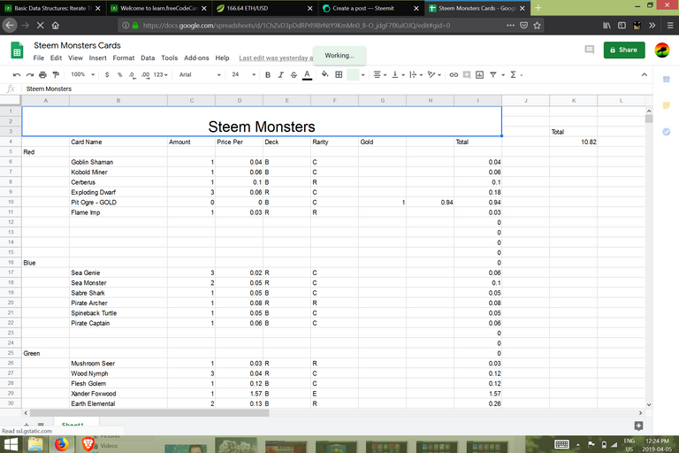
Task: Click the Explore button at bottom
Action: tap(638, 426)
